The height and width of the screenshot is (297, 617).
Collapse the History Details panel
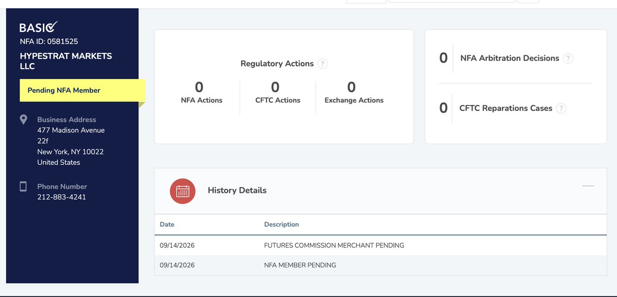coord(588,186)
